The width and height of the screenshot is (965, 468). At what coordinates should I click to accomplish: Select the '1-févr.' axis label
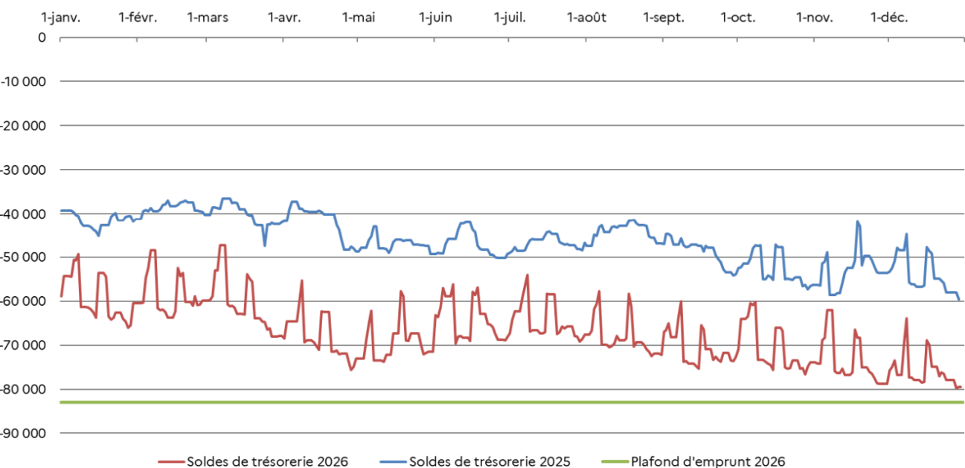[138, 17]
